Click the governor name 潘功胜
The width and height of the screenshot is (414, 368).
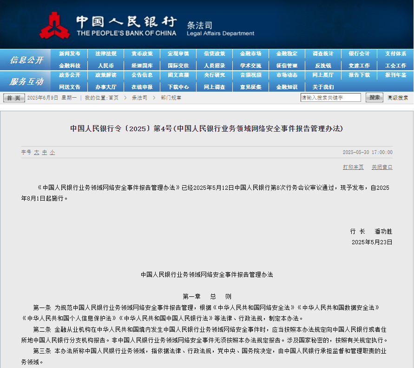pos(383,232)
